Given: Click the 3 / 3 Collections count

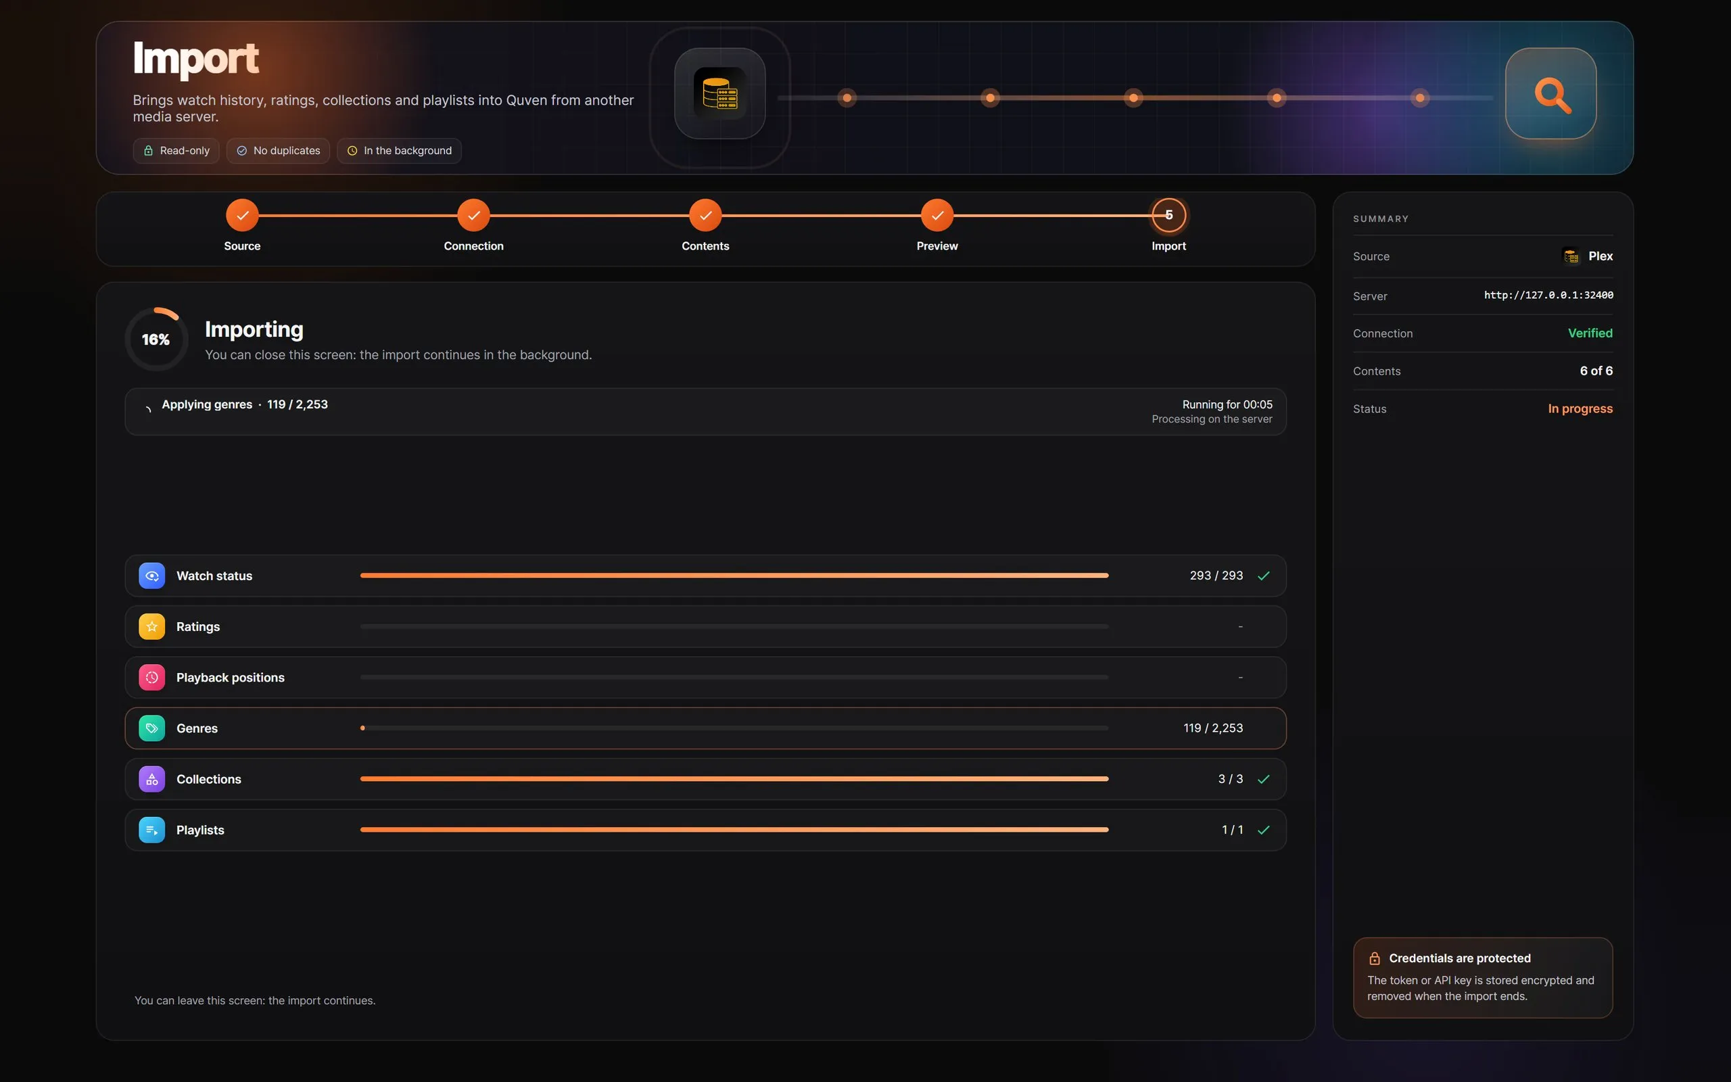Looking at the screenshot, I should [1231, 778].
